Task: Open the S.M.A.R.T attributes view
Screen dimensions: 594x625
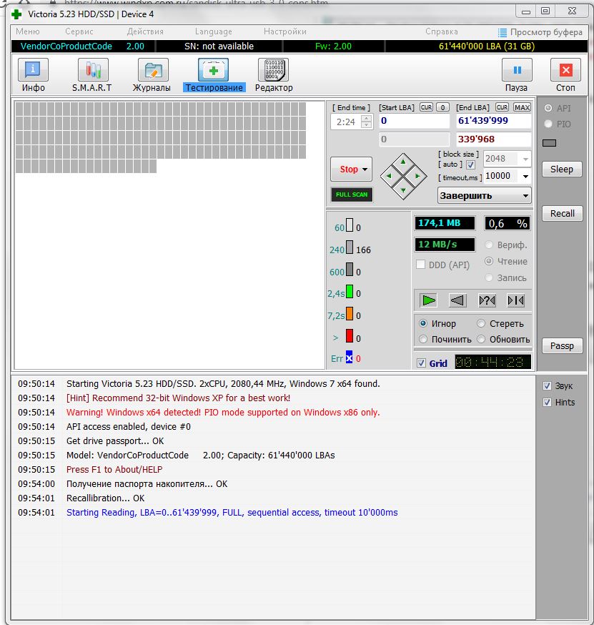Action: pyautogui.click(x=92, y=76)
